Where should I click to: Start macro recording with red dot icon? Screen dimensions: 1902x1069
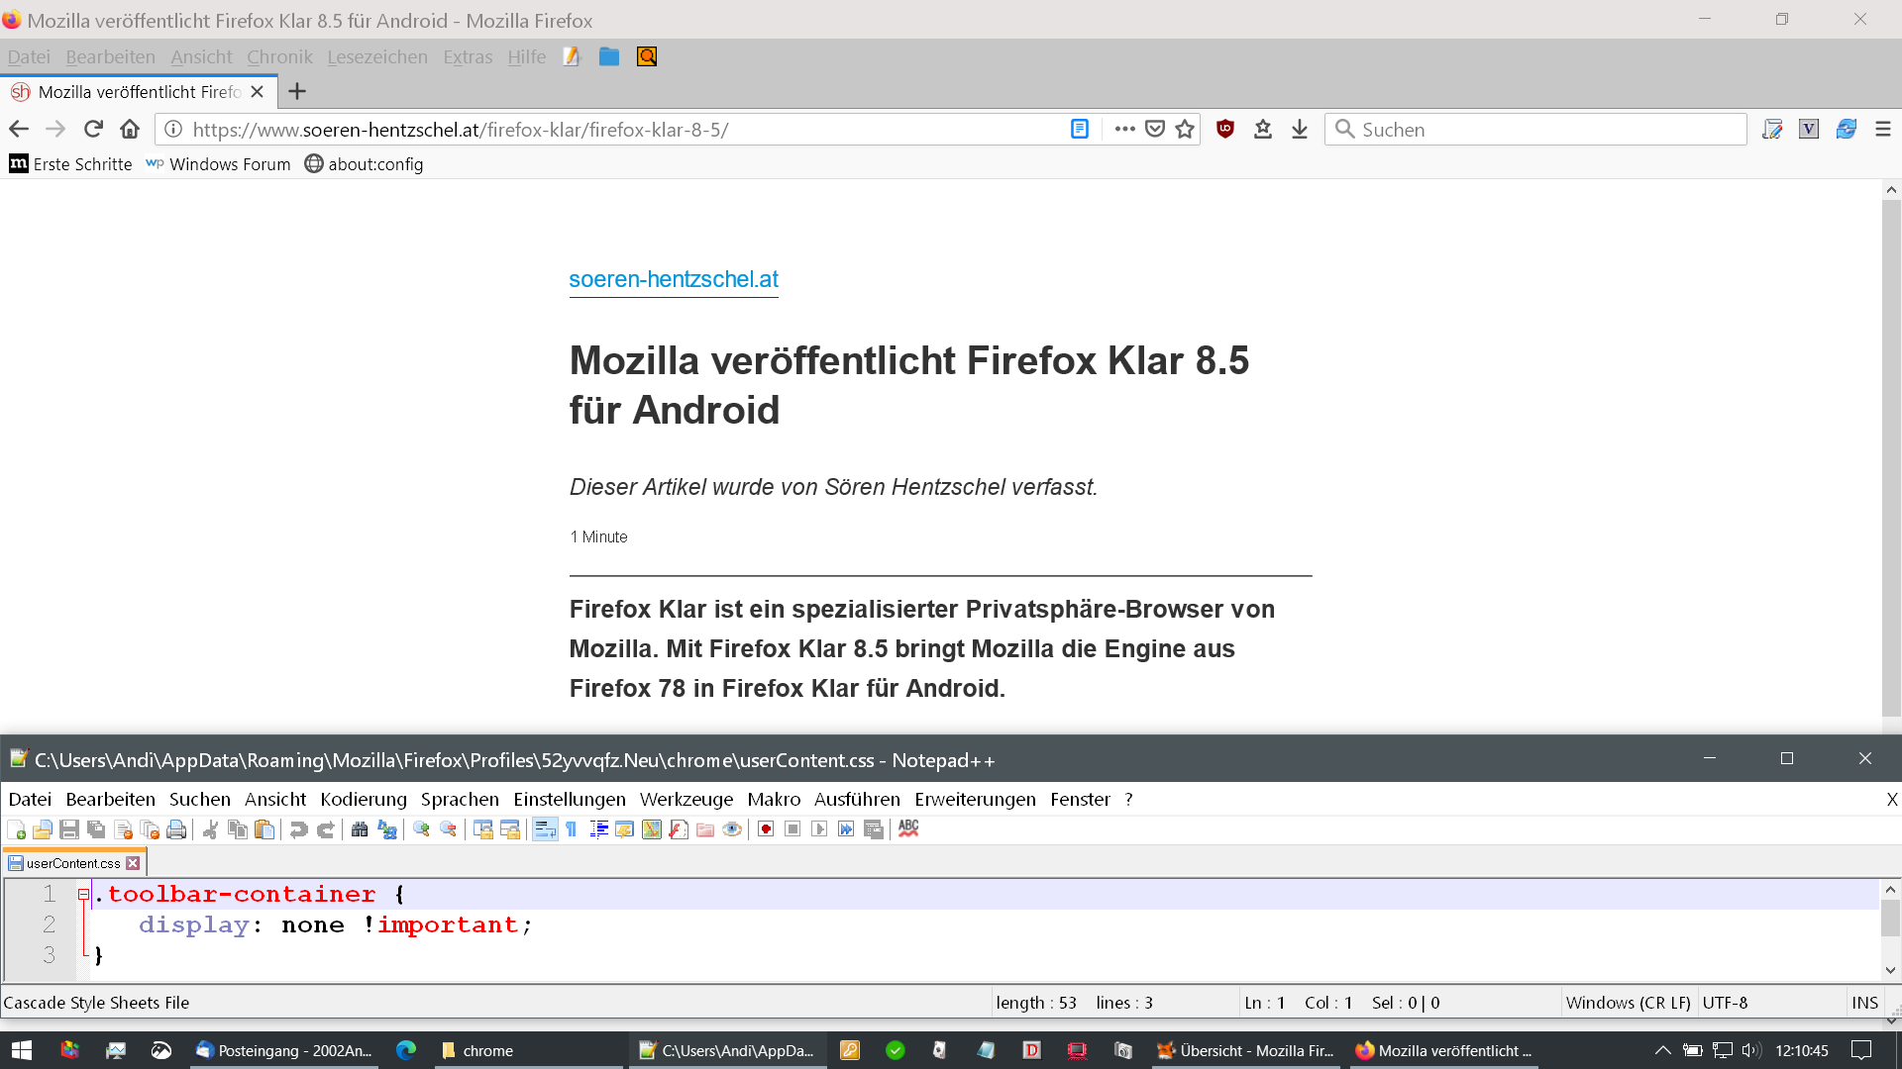pyautogui.click(x=766, y=829)
